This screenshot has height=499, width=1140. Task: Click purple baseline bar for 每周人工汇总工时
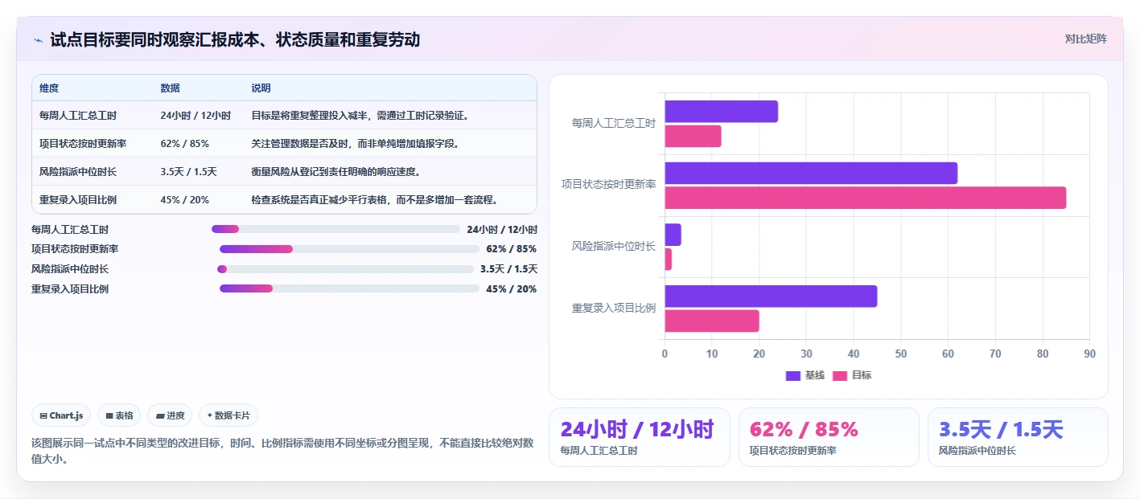[x=721, y=112]
